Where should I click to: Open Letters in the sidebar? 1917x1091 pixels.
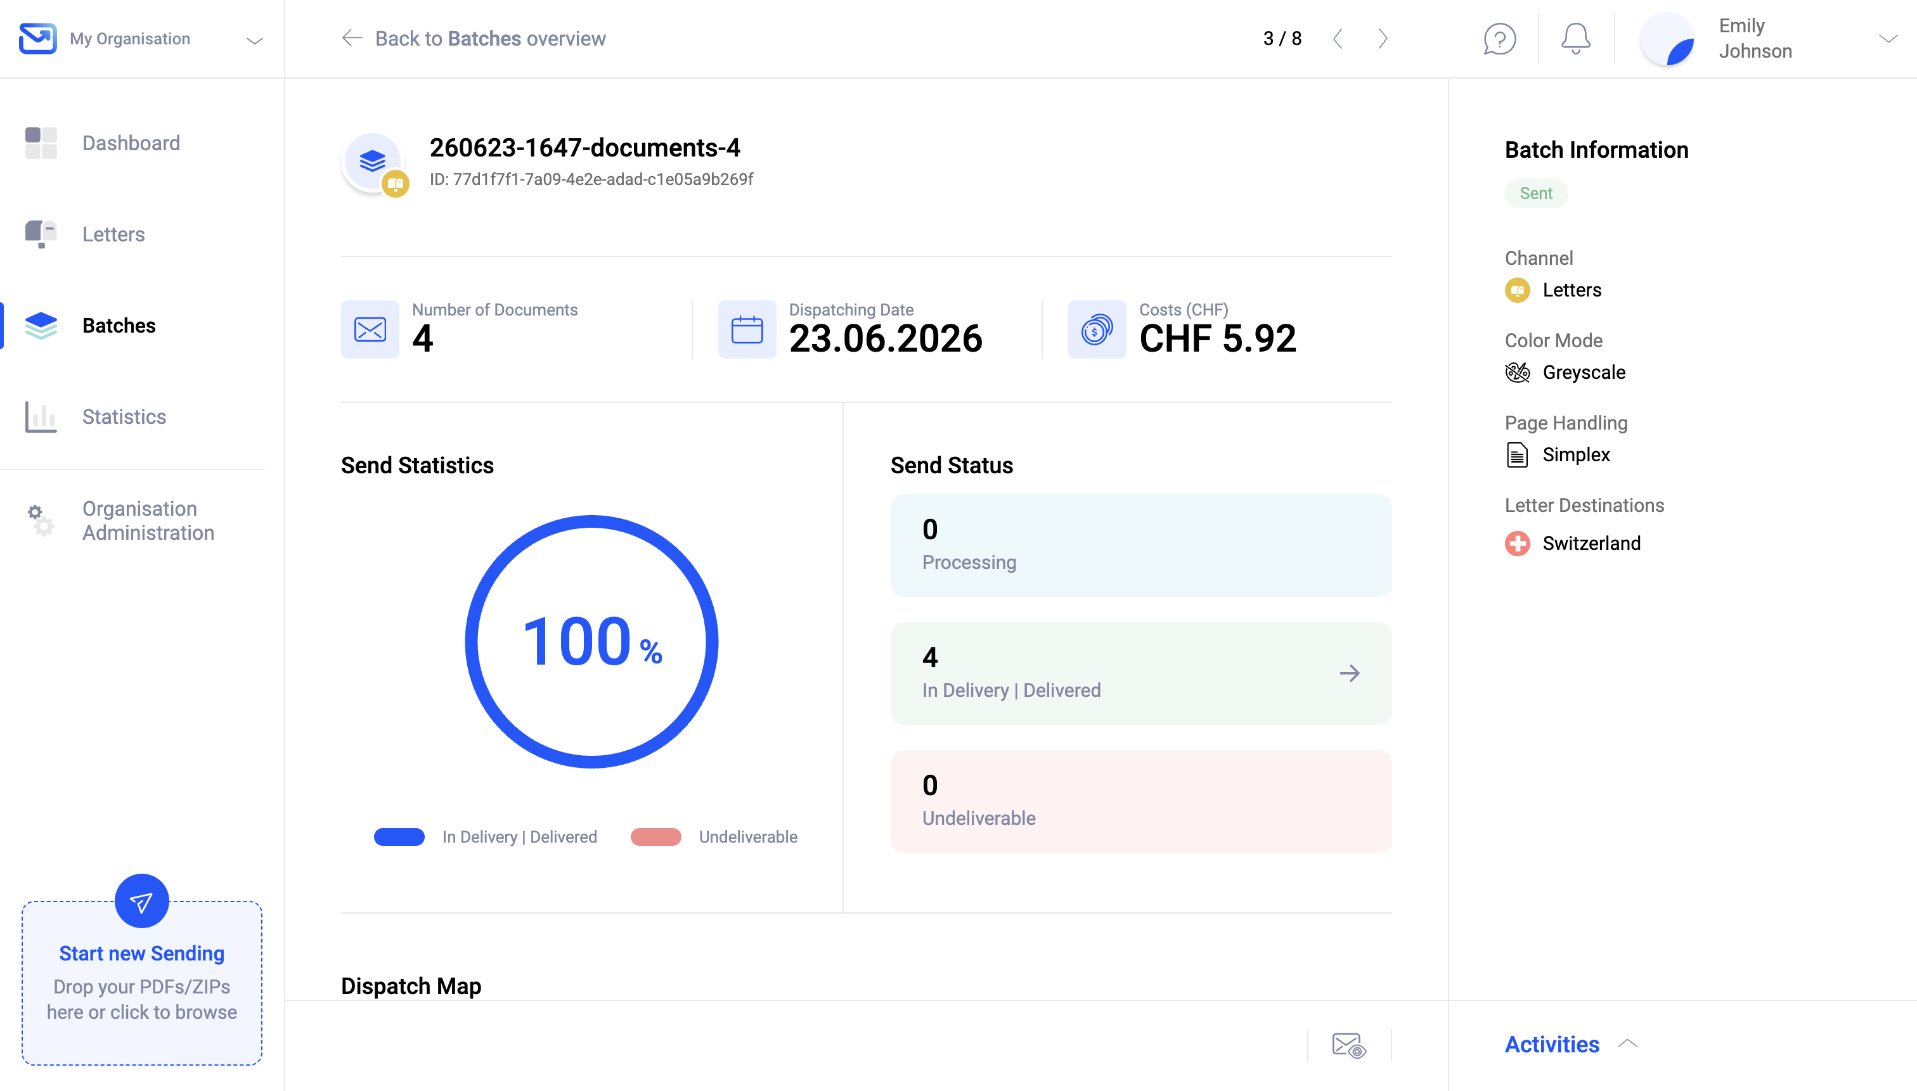point(114,234)
